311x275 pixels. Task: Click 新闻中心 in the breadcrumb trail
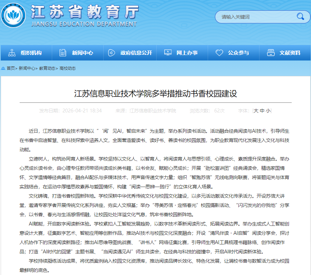click(x=27, y=68)
